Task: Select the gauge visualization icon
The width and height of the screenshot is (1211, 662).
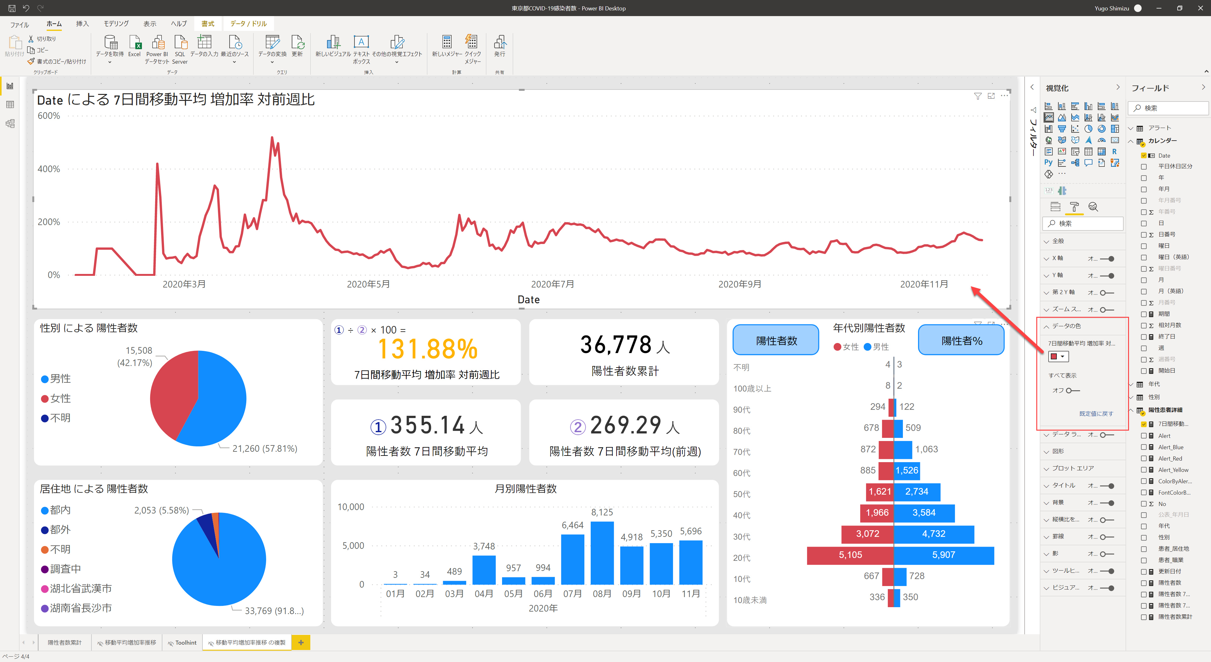Action: tap(1102, 140)
